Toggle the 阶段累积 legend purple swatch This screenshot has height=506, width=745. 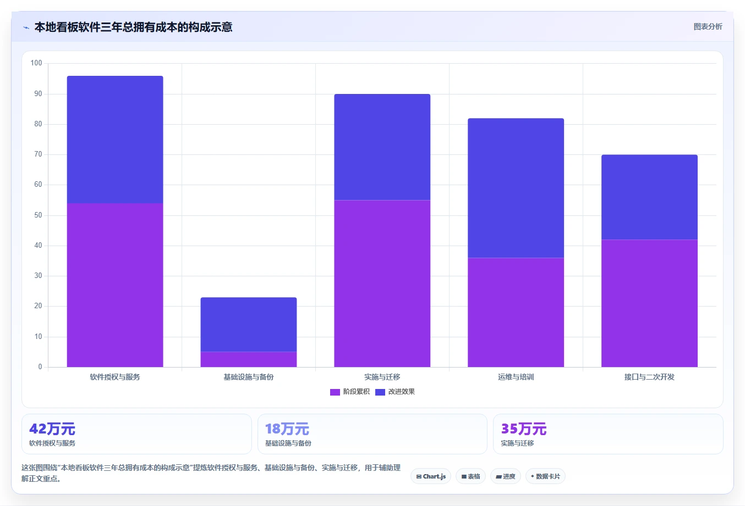coord(335,392)
